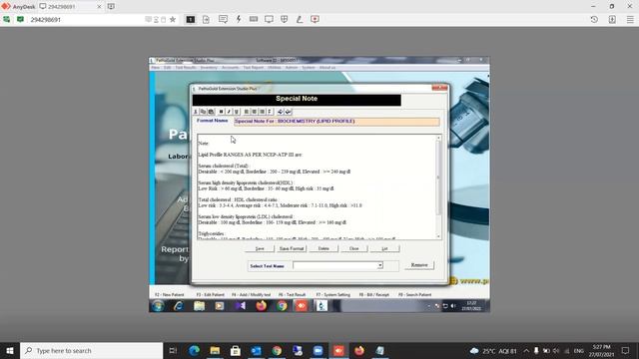Favorite this address with the star icon
The width and height of the screenshot is (639, 359).
pos(173,19)
